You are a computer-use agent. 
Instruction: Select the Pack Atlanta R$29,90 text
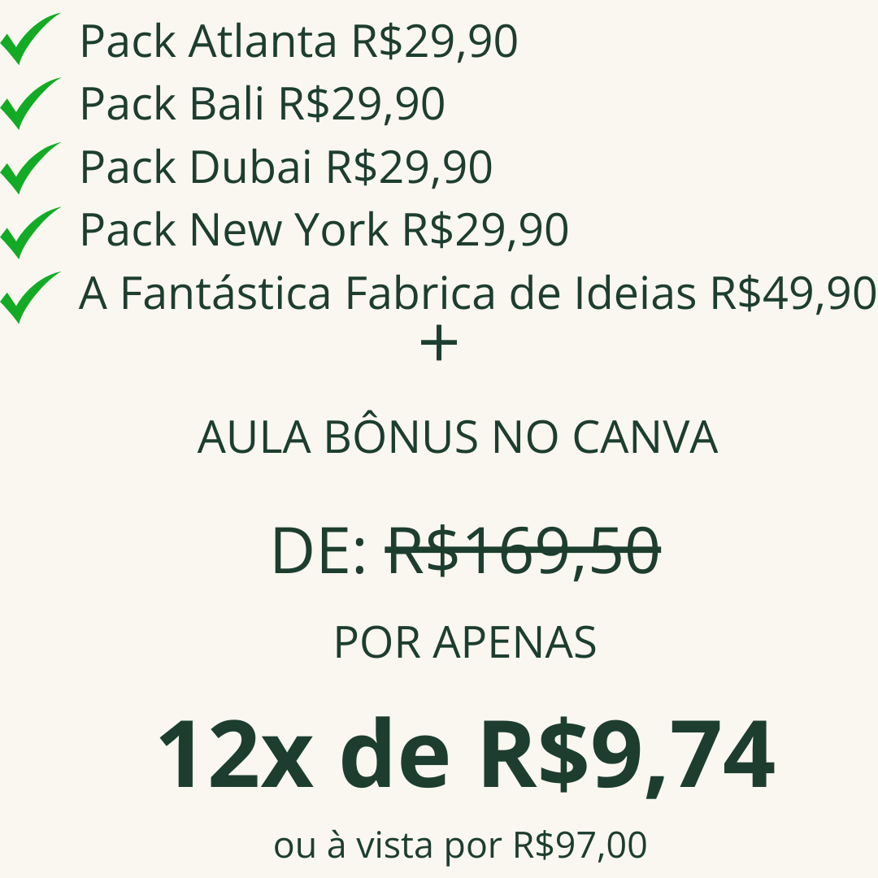click(x=298, y=41)
